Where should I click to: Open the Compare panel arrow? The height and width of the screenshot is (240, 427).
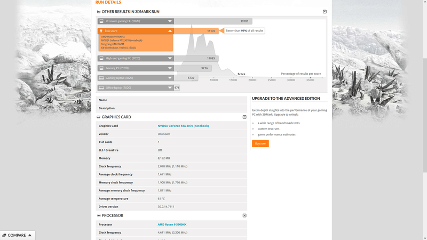point(30,235)
